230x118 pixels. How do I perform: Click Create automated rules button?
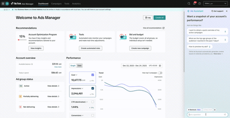(90, 48)
